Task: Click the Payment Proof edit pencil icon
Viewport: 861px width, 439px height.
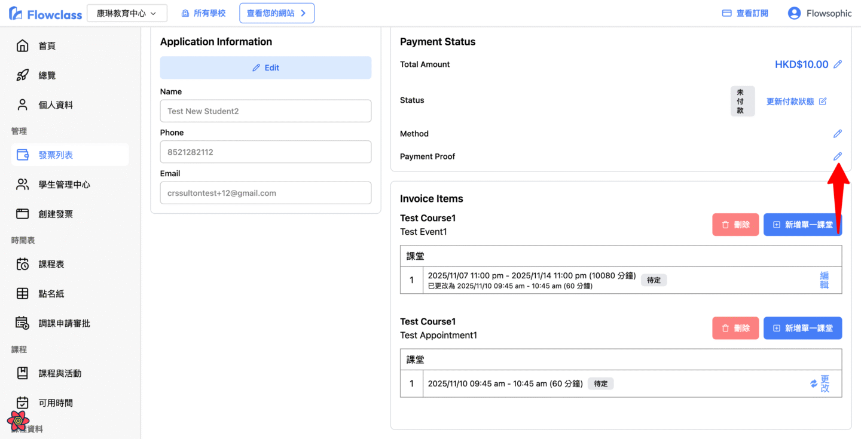Action: point(838,156)
